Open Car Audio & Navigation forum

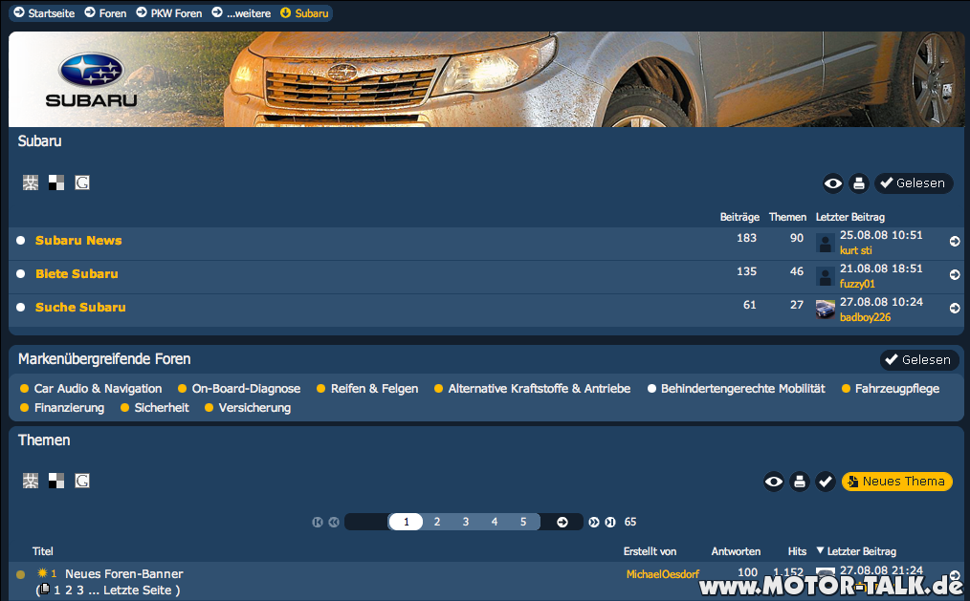[x=98, y=389]
